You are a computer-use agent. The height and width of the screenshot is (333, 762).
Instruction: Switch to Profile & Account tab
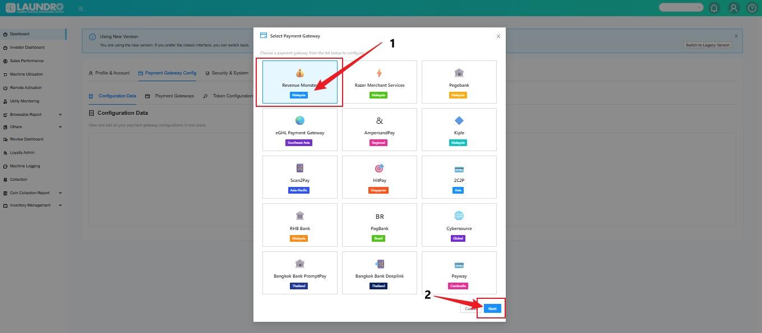(x=109, y=73)
